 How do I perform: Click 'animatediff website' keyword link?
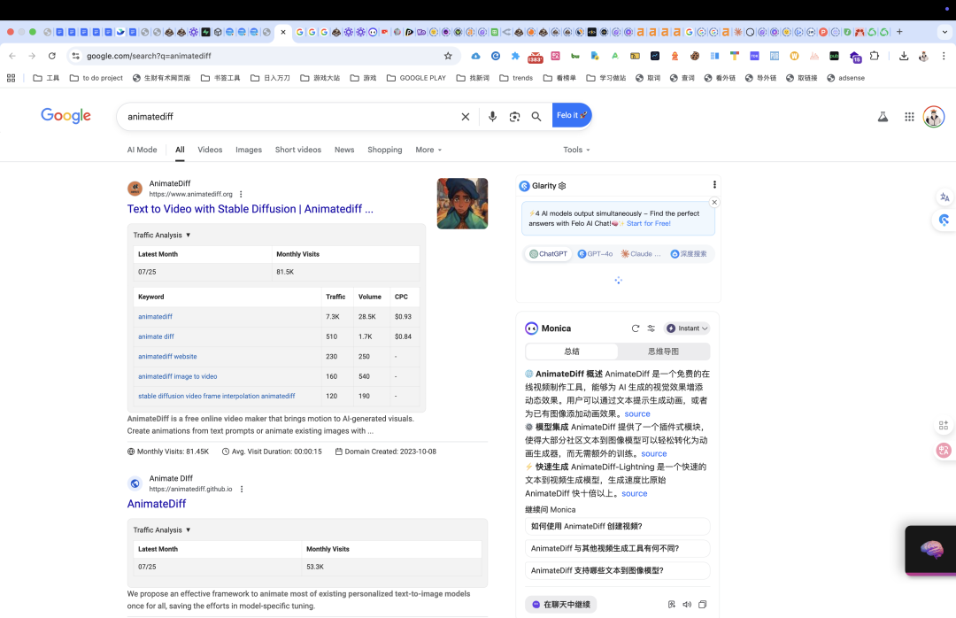[167, 356]
